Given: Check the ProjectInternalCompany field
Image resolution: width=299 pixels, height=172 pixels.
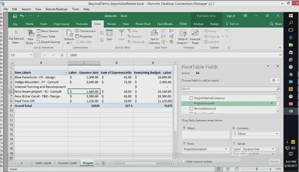Looking at the screenshot, I should click(x=191, y=98).
